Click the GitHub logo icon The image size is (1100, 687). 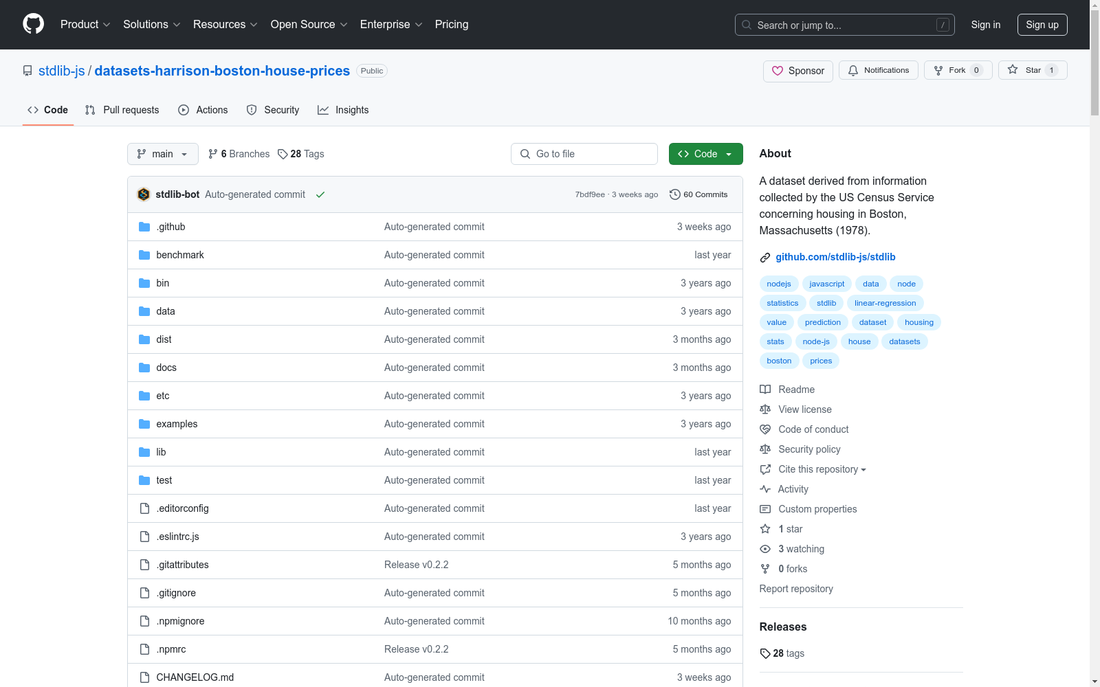[x=33, y=24]
